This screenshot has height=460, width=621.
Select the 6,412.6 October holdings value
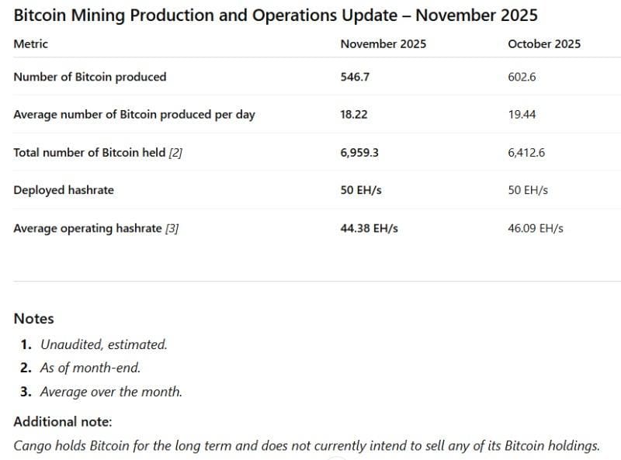point(526,153)
